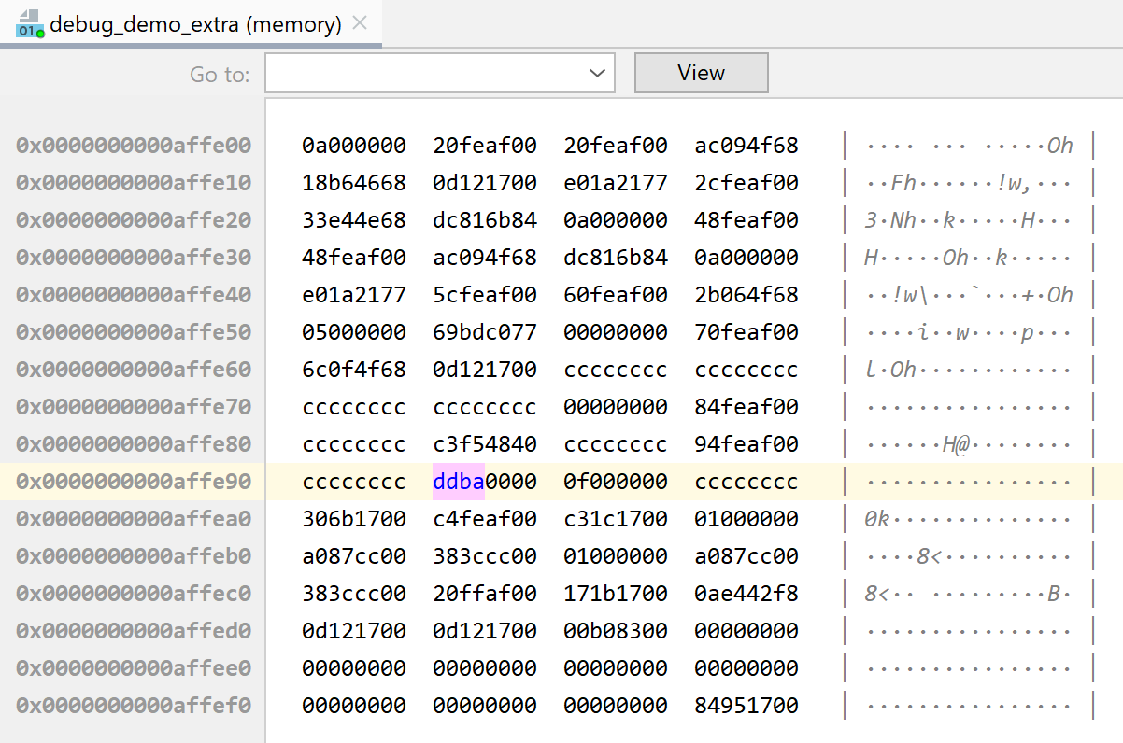Click ASCII text beginning "3·Nh"
The width and height of the screenshot is (1123, 743).
[969, 220]
